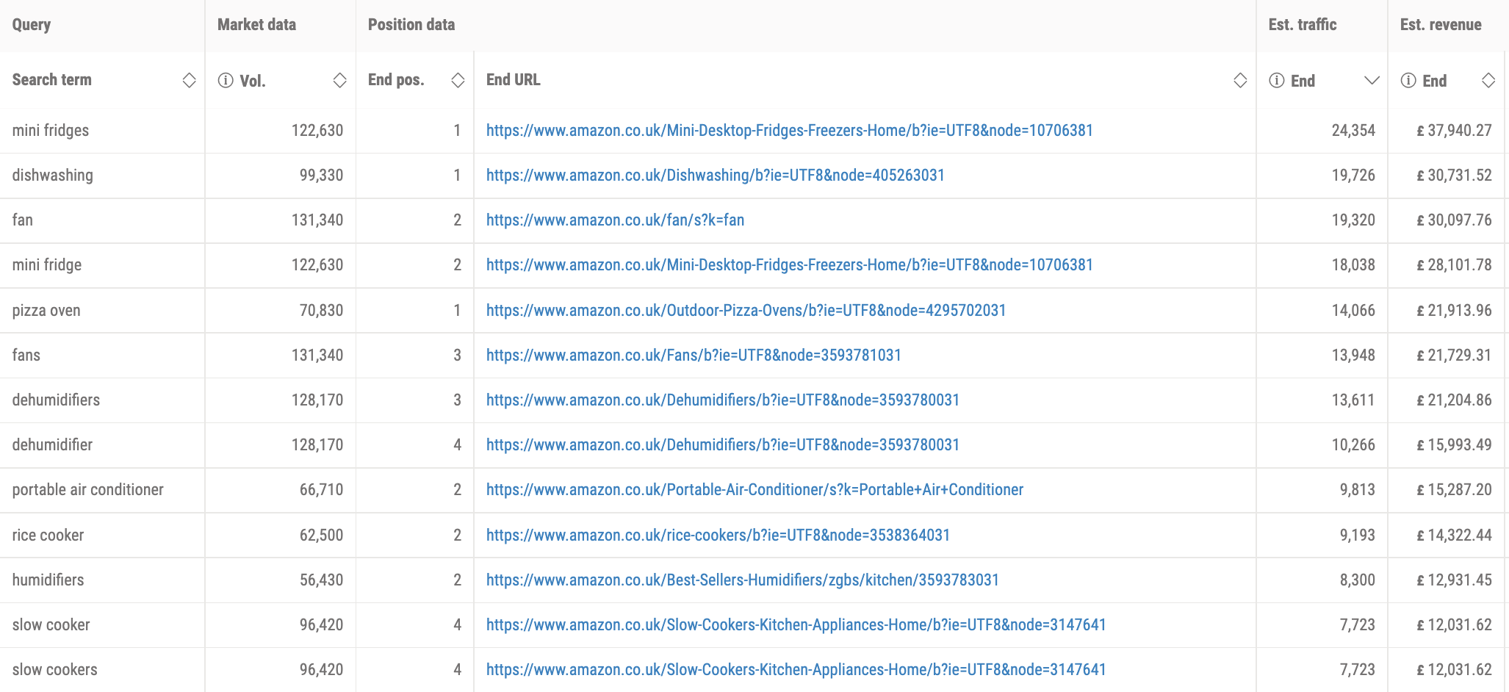This screenshot has height=692, width=1509.
Task: Open Slow-Cookers URL in slow cooker row
Action: pos(796,625)
